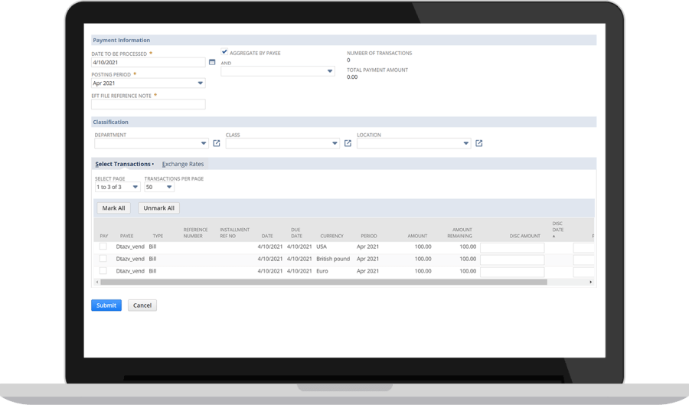This screenshot has width=689, height=405.
Task: Click the left arrow of the horizontal scrollbar
Action: [x=97, y=282]
